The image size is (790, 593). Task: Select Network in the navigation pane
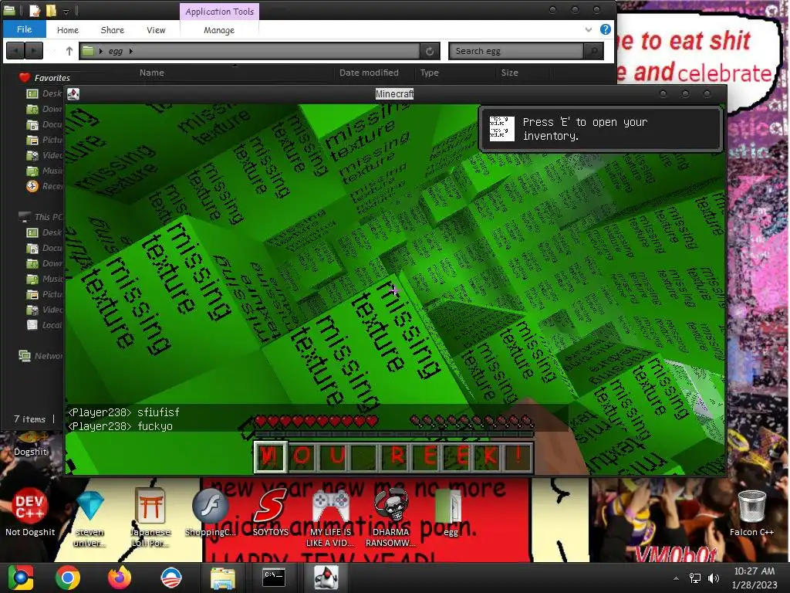[42, 355]
